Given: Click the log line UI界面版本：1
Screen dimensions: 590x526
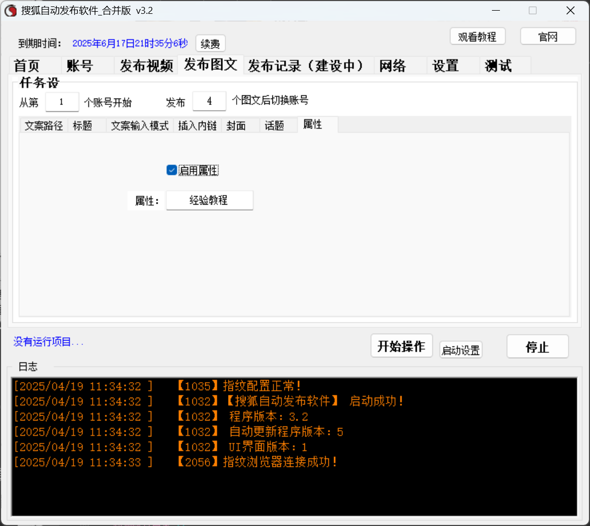Looking at the screenshot, I should pyautogui.click(x=160, y=447).
